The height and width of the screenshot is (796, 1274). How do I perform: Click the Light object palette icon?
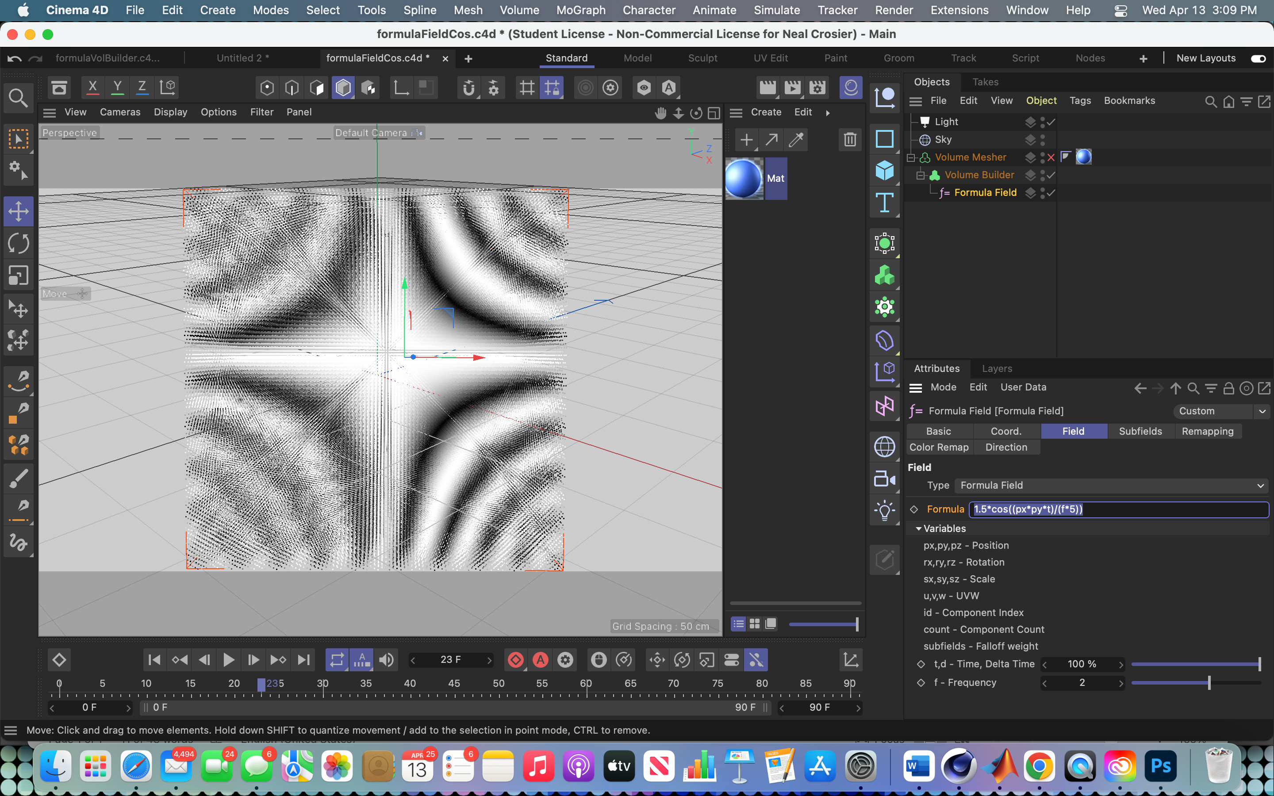point(884,510)
